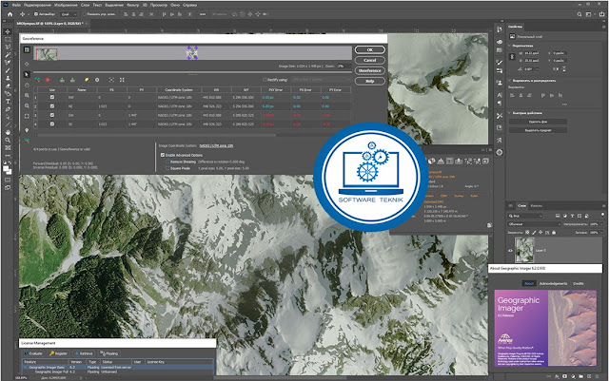Toggle the Use checkbox for point NE

[52, 105]
